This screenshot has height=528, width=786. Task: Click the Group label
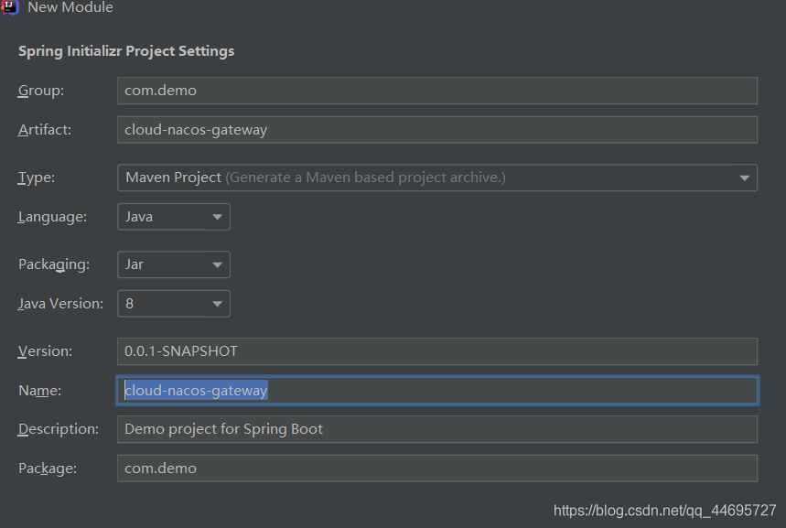pyautogui.click(x=41, y=91)
